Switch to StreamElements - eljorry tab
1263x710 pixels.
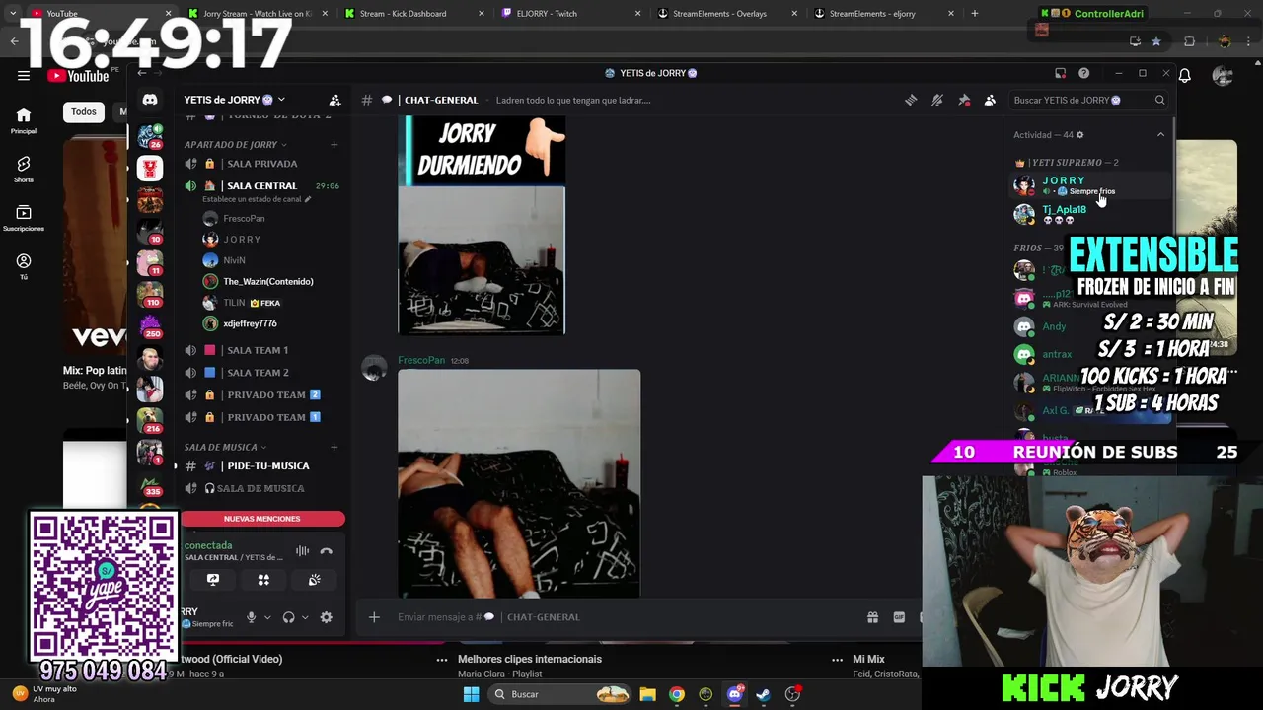[x=884, y=14]
